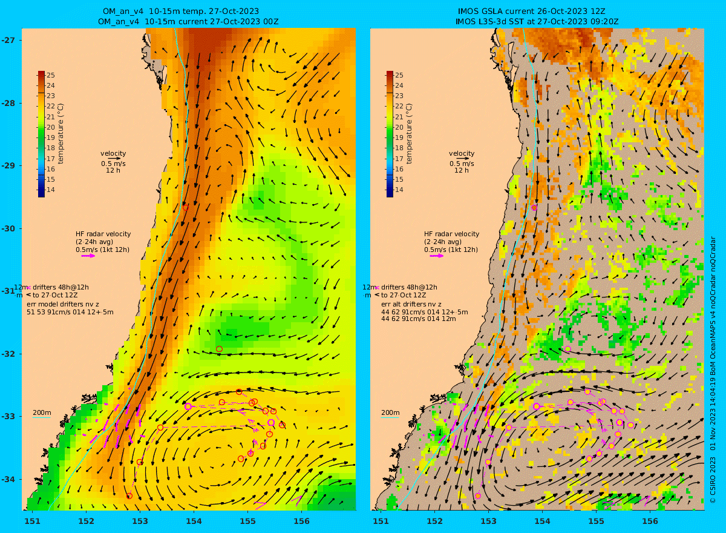Click longitude label 152 under right panel
The height and width of the screenshot is (533, 726).
(434, 521)
